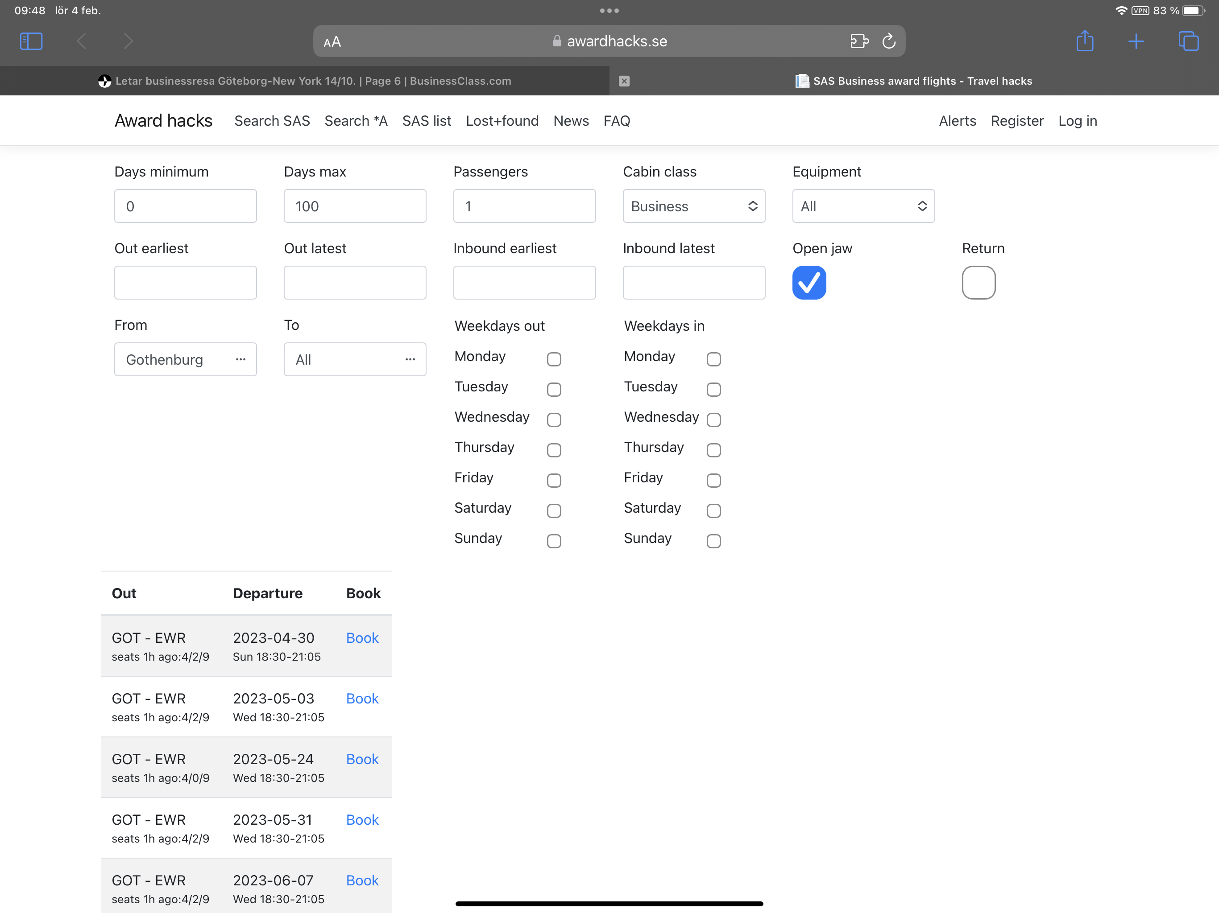Go to the SAS list menu
The height and width of the screenshot is (913, 1219).
tap(427, 121)
